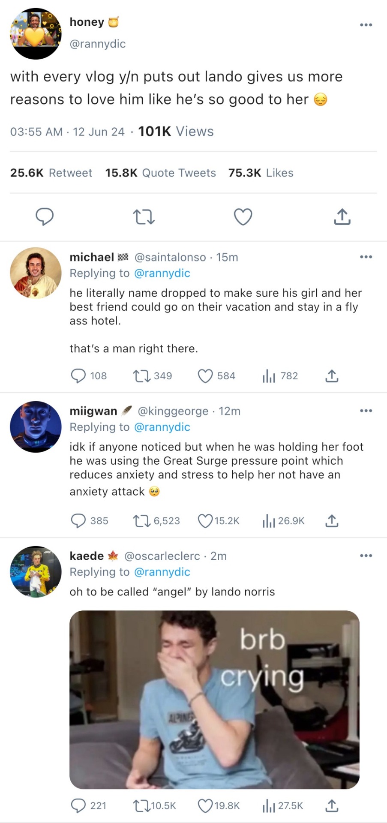Retweet miigwan's pressure point reply
Image resolution: width=387 pixels, height=823 pixels.
[x=140, y=521]
